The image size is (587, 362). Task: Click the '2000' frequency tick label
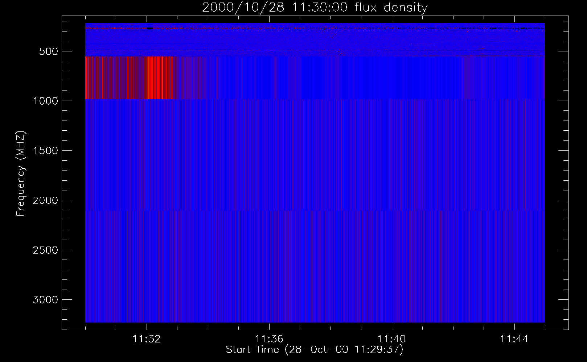(x=45, y=200)
